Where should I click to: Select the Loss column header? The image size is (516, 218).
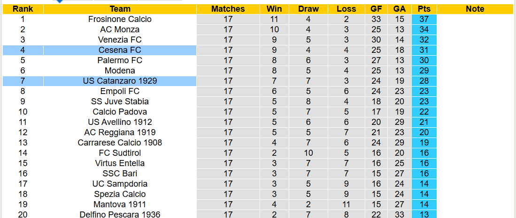pyautogui.click(x=346, y=9)
